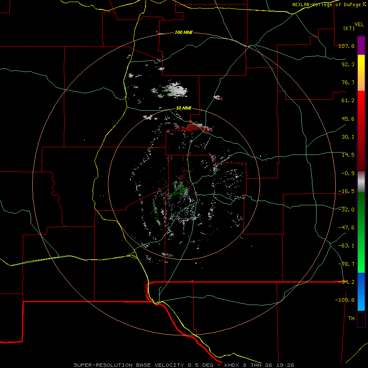Select the 61.2 scale value
The image size is (368, 368).
coord(348,101)
